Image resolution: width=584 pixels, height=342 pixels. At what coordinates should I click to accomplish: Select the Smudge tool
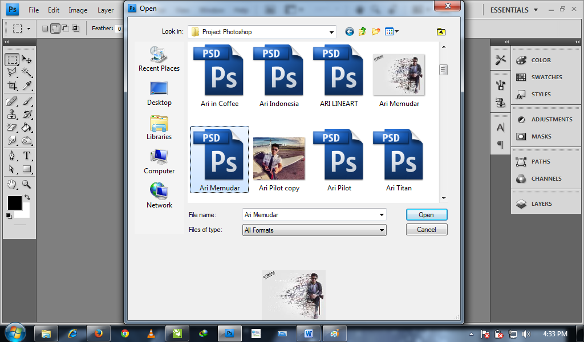tap(12, 140)
